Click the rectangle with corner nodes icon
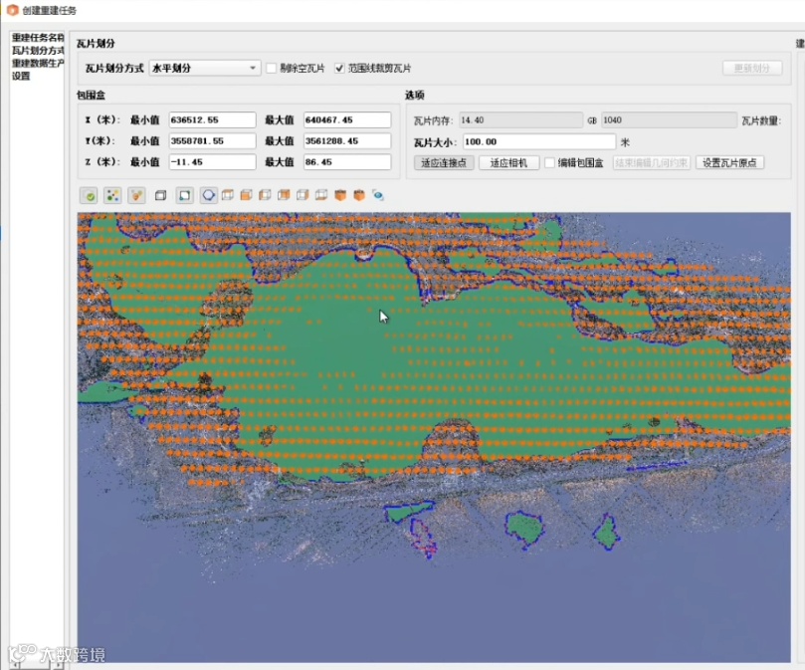Image resolution: width=805 pixels, height=670 pixels. (x=184, y=196)
